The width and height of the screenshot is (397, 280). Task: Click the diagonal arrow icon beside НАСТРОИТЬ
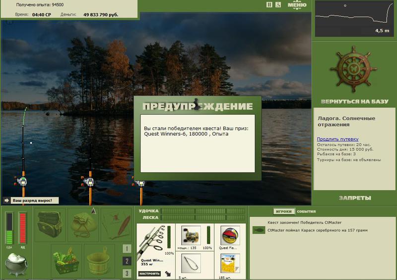(x=168, y=274)
